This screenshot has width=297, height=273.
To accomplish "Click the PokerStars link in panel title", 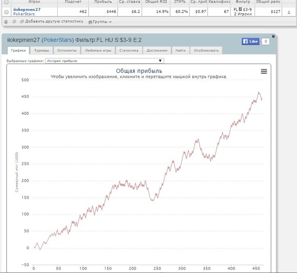I will click(x=58, y=40).
